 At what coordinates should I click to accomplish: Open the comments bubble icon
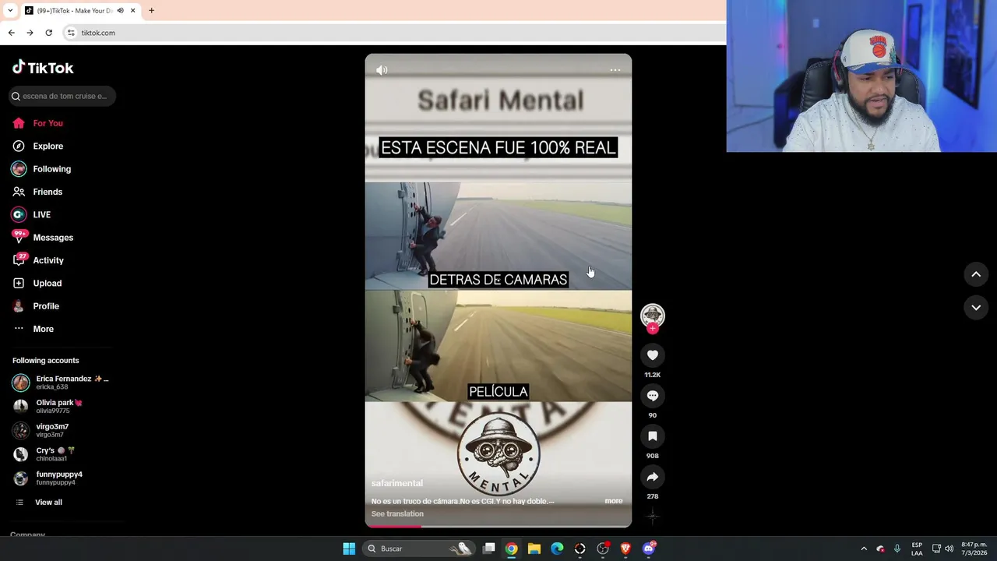point(653,396)
